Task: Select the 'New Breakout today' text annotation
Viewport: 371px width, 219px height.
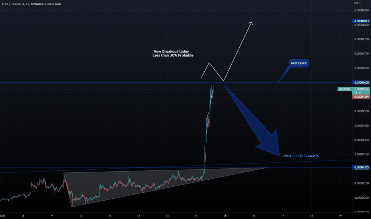Action: click(171, 51)
